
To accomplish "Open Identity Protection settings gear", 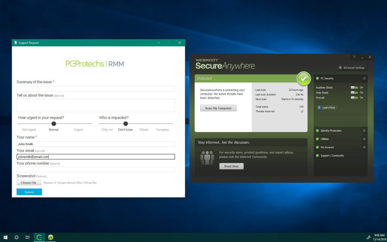I will (364, 130).
